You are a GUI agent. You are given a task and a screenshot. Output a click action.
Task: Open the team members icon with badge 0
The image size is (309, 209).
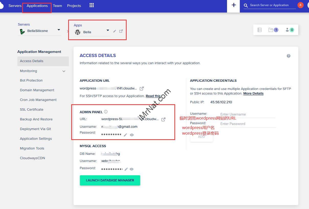click(x=290, y=30)
